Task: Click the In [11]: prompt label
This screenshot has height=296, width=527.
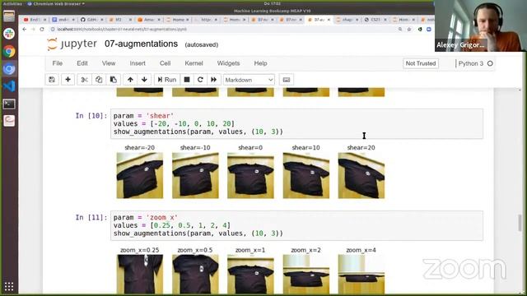Action: [91, 217]
